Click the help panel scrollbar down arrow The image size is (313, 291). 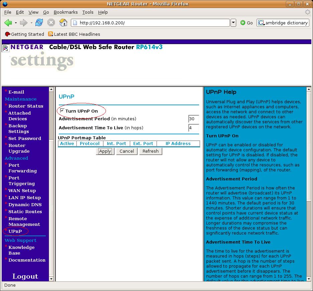click(309, 279)
